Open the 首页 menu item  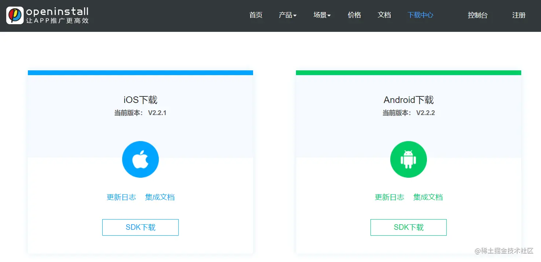pos(256,15)
